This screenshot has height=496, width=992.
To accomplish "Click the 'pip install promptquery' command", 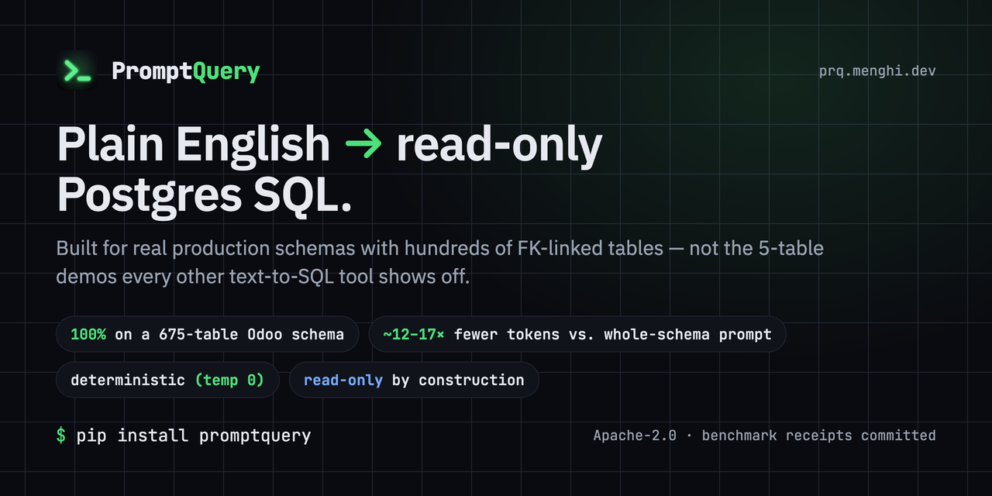I will [x=194, y=436].
